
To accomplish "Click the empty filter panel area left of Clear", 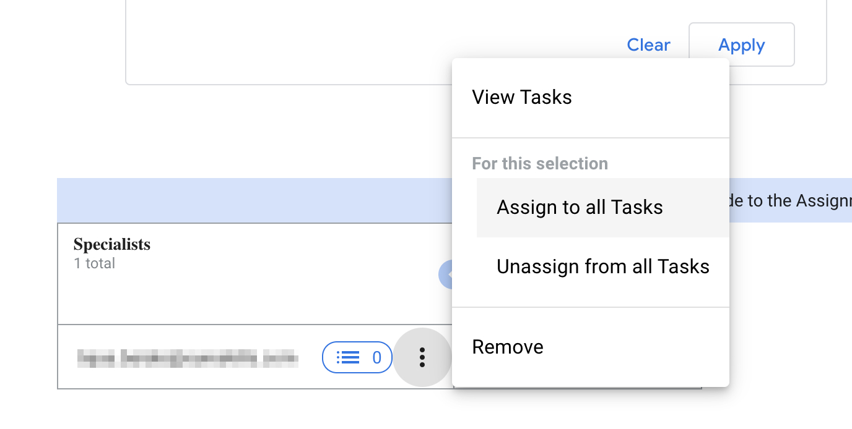I will pyautogui.click(x=372, y=45).
